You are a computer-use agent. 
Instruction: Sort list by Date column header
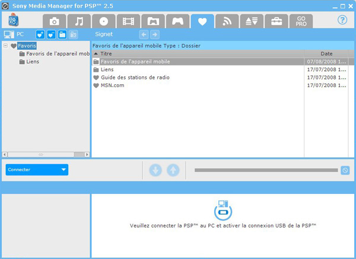[x=326, y=54]
